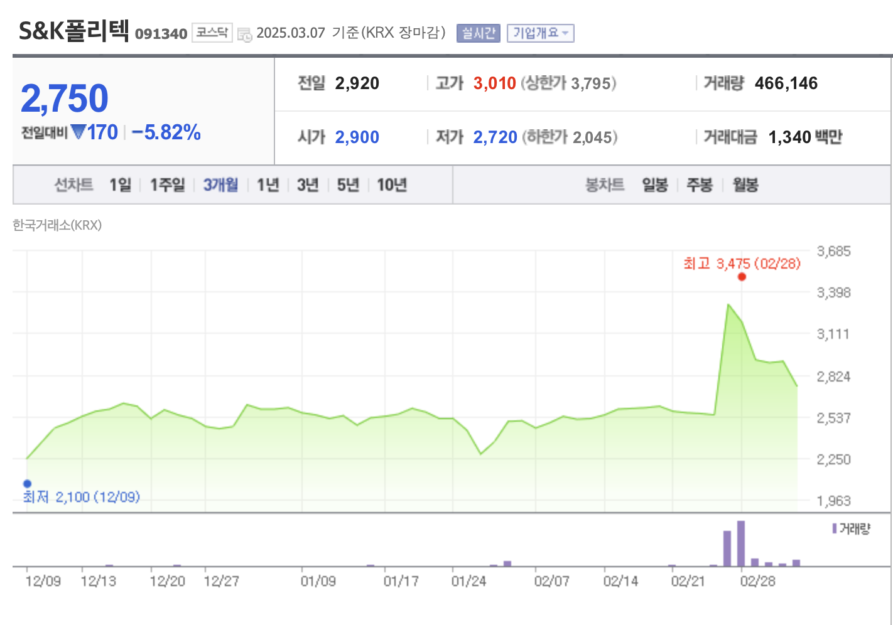The width and height of the screenshot is (893, 625).
Task: Select the 1주일 line chart tab
Action: [x=167, y=184]
